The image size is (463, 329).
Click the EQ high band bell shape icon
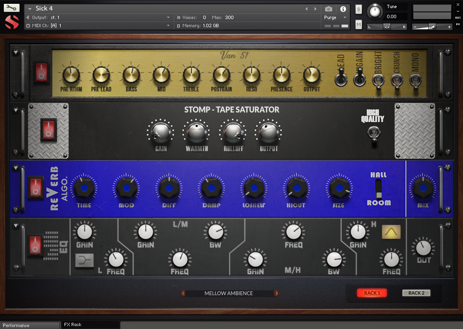click(391, 232)
